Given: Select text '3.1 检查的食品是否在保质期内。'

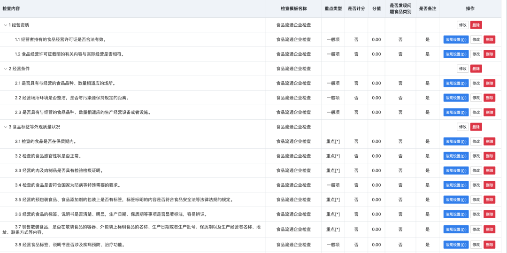Looking at the screenshot, I should tap(46, 142).
